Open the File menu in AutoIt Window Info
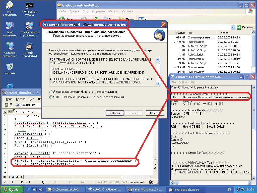The height and width of the screenshot is (193, 257). click(174, 82)
